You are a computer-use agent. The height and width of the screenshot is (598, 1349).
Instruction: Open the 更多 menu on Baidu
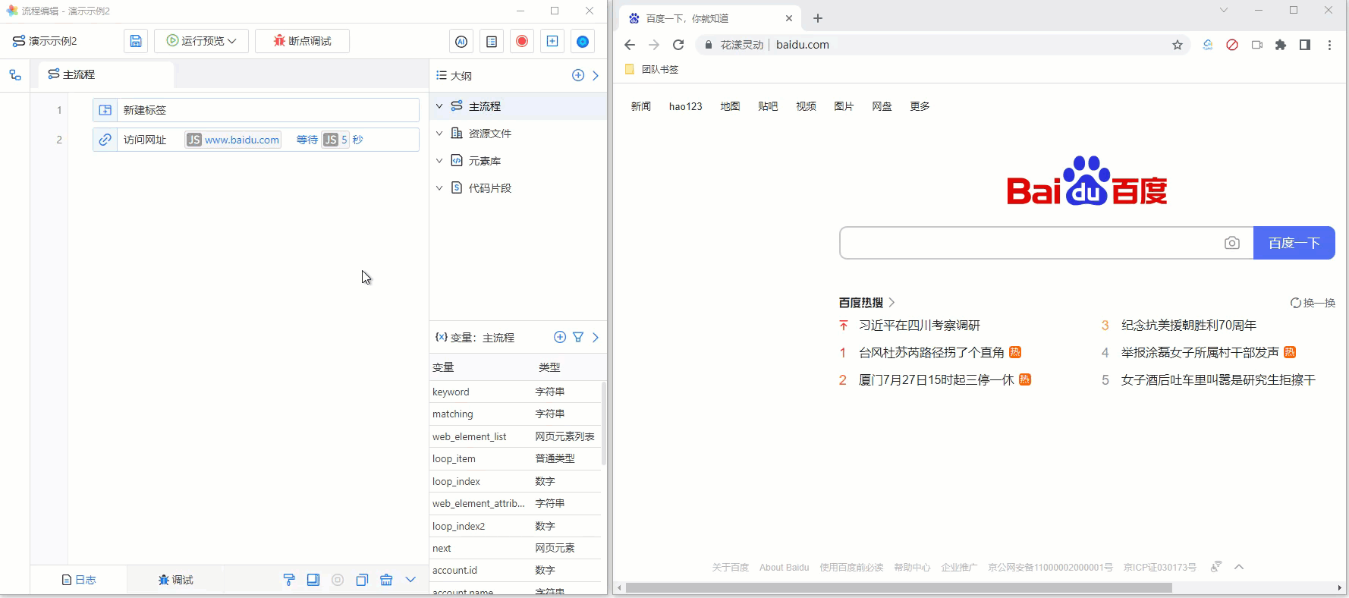pyautogui.click(x=920, y=106)
